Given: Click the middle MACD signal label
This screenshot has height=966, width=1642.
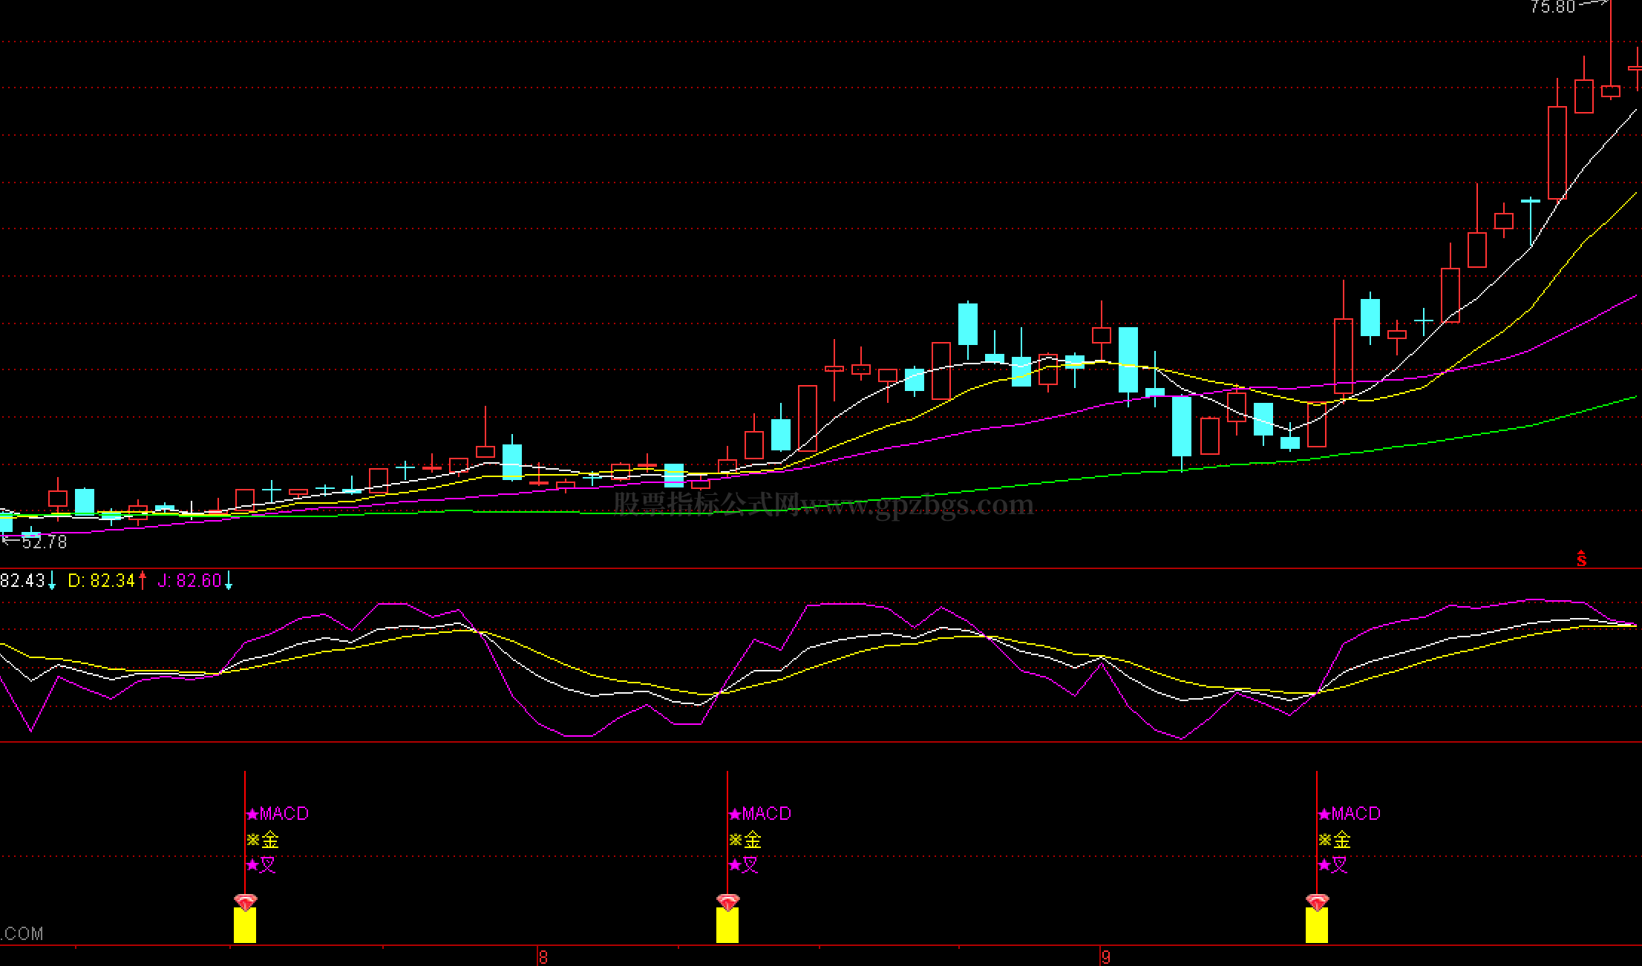Looking at the screenshot, I should [x=766, y=814].
